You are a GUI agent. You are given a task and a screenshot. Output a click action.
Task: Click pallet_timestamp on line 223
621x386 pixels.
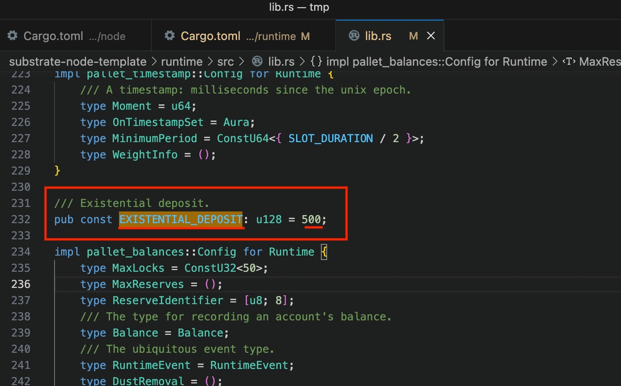pyautogui.click(x=138, y=74)
